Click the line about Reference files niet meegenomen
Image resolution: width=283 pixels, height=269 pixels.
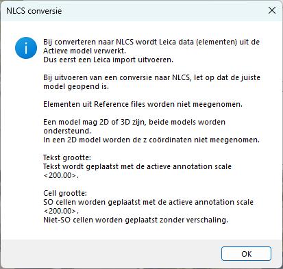(143, 104)
